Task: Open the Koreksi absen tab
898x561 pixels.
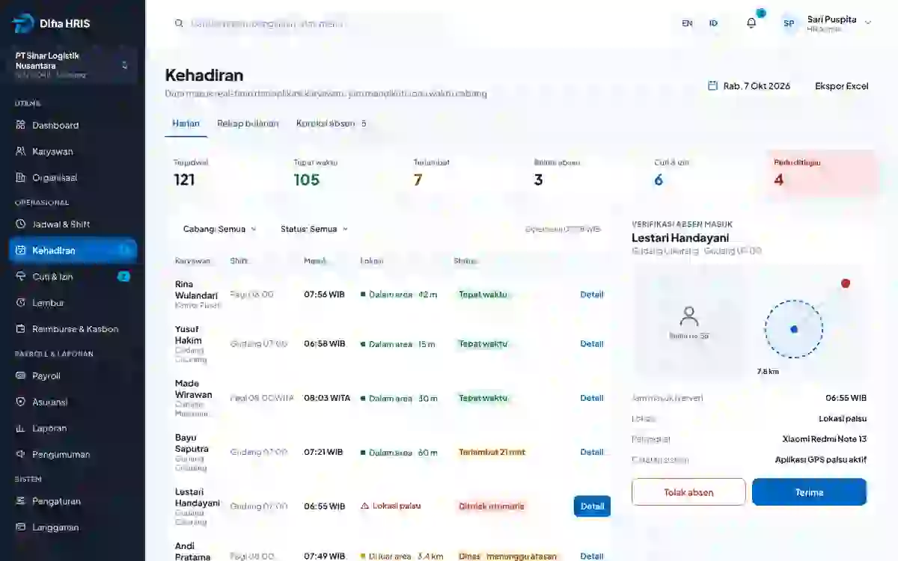Action: point(332,123)
